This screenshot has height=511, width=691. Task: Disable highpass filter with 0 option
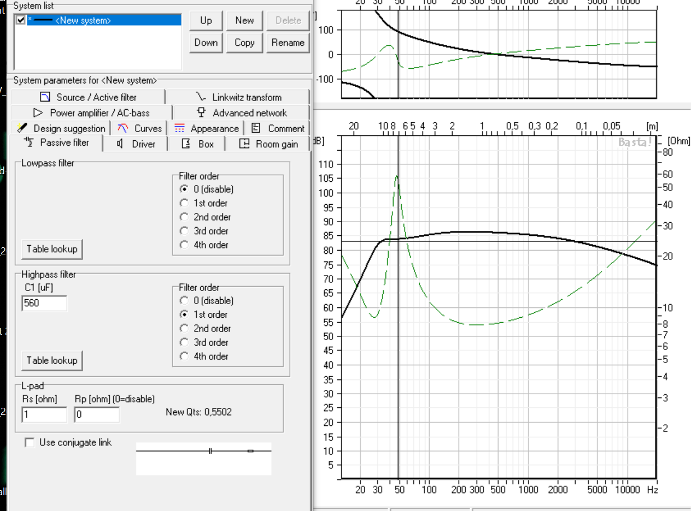(185, 301)
